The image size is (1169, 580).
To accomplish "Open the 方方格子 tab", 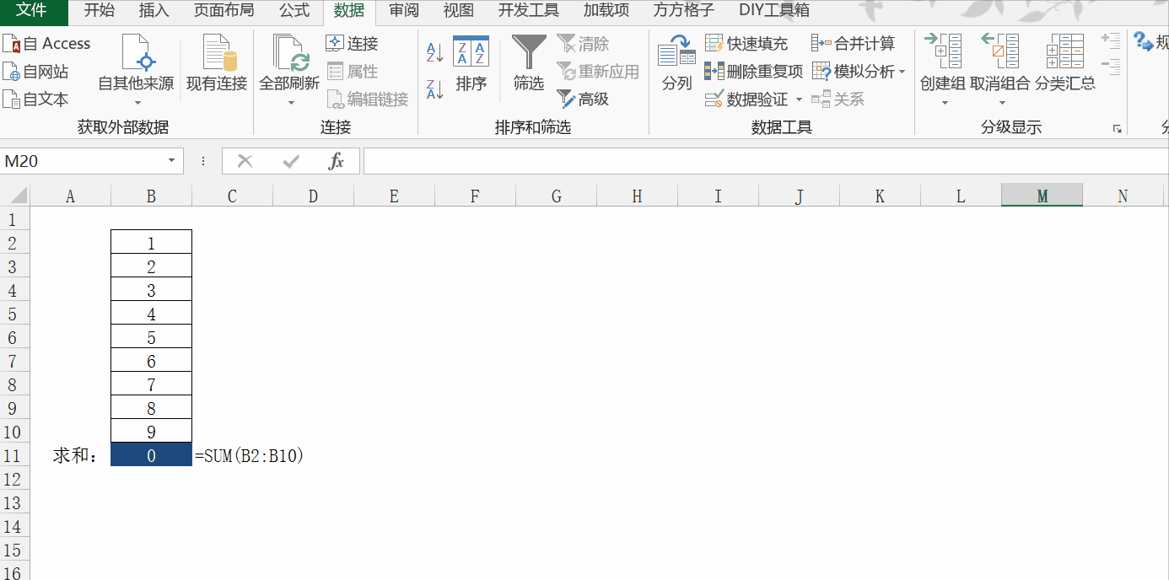I will (684, 11).
